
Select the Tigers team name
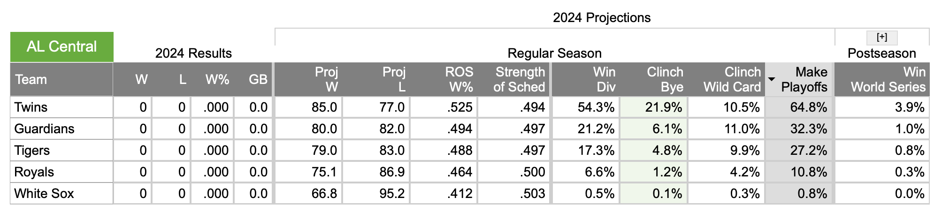pyautogui.click(x=32, y=151)
